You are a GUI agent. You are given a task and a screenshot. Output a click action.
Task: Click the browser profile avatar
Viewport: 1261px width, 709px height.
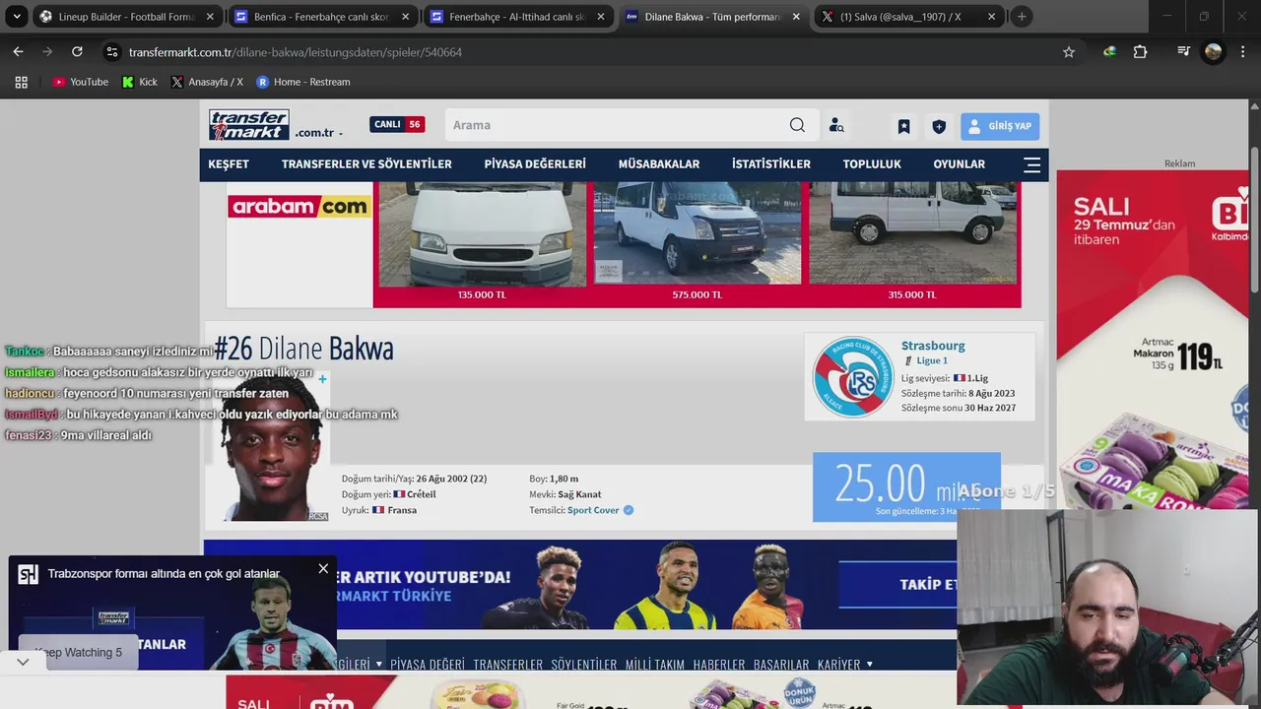[x=1214, y=52]
